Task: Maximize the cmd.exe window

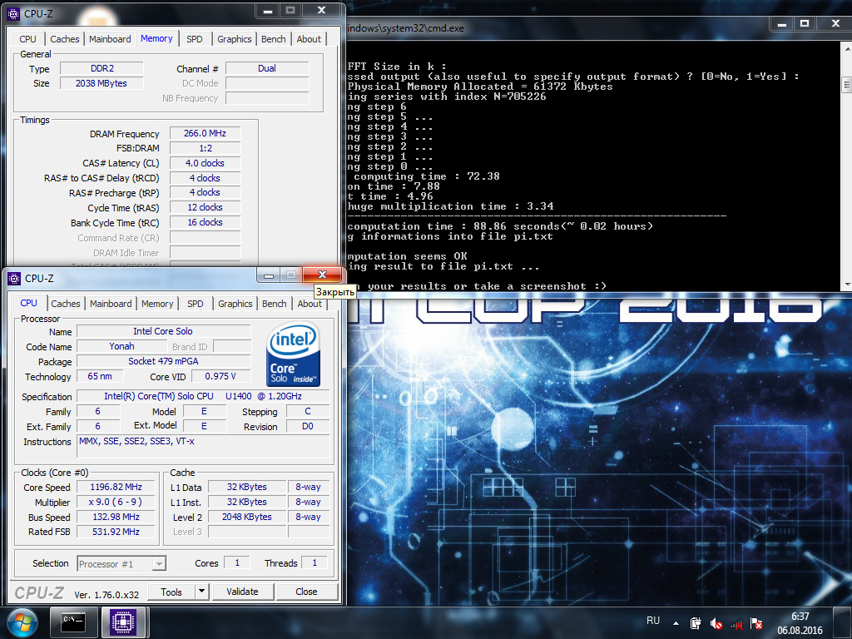Action: (x=805, y=23)
